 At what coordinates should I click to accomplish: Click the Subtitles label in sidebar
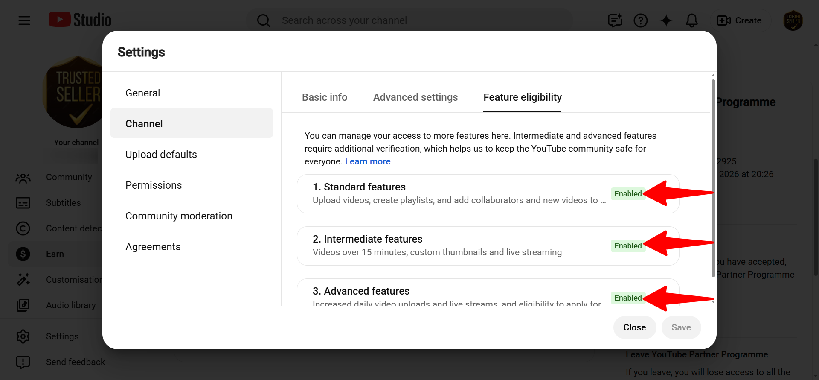pyautogui.click(x=64, y=203)
